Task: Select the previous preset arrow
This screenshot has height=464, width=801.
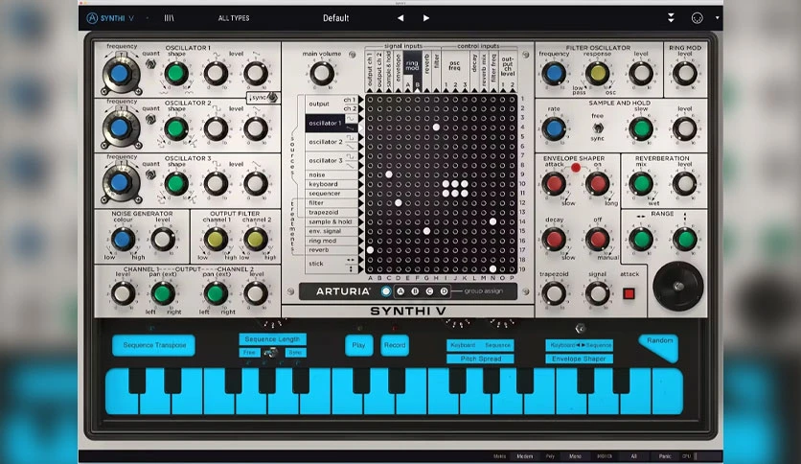Action: coord(400,18)
